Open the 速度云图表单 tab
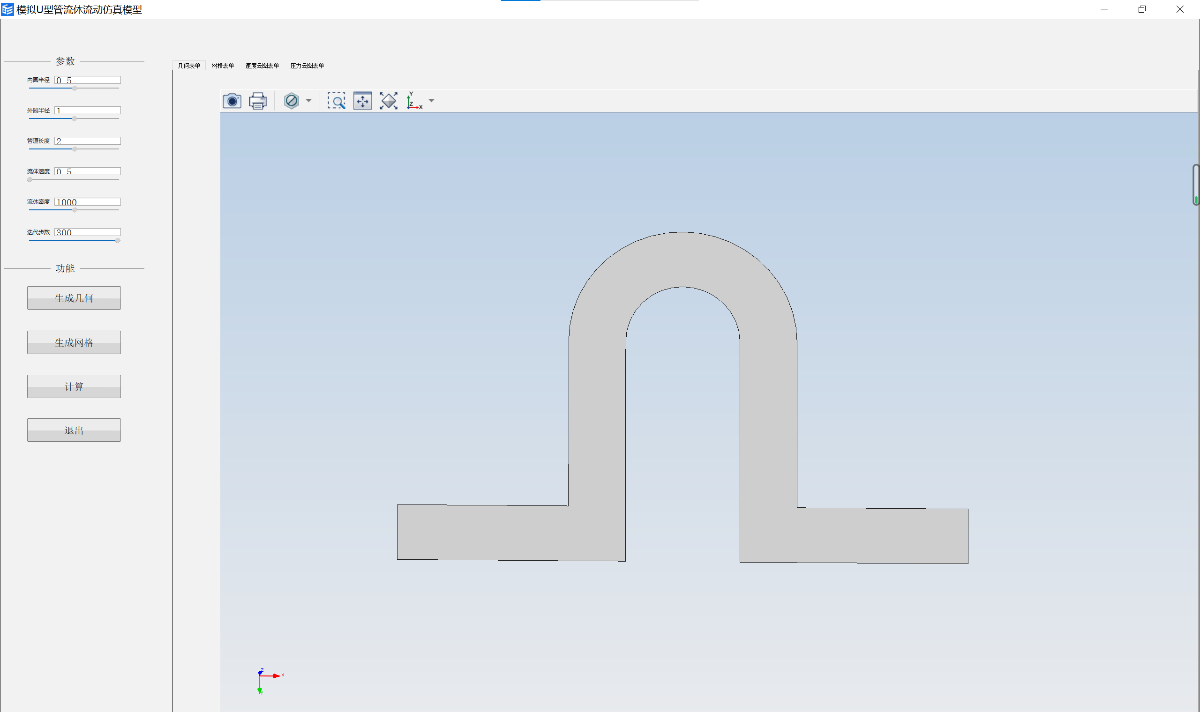 262,66
